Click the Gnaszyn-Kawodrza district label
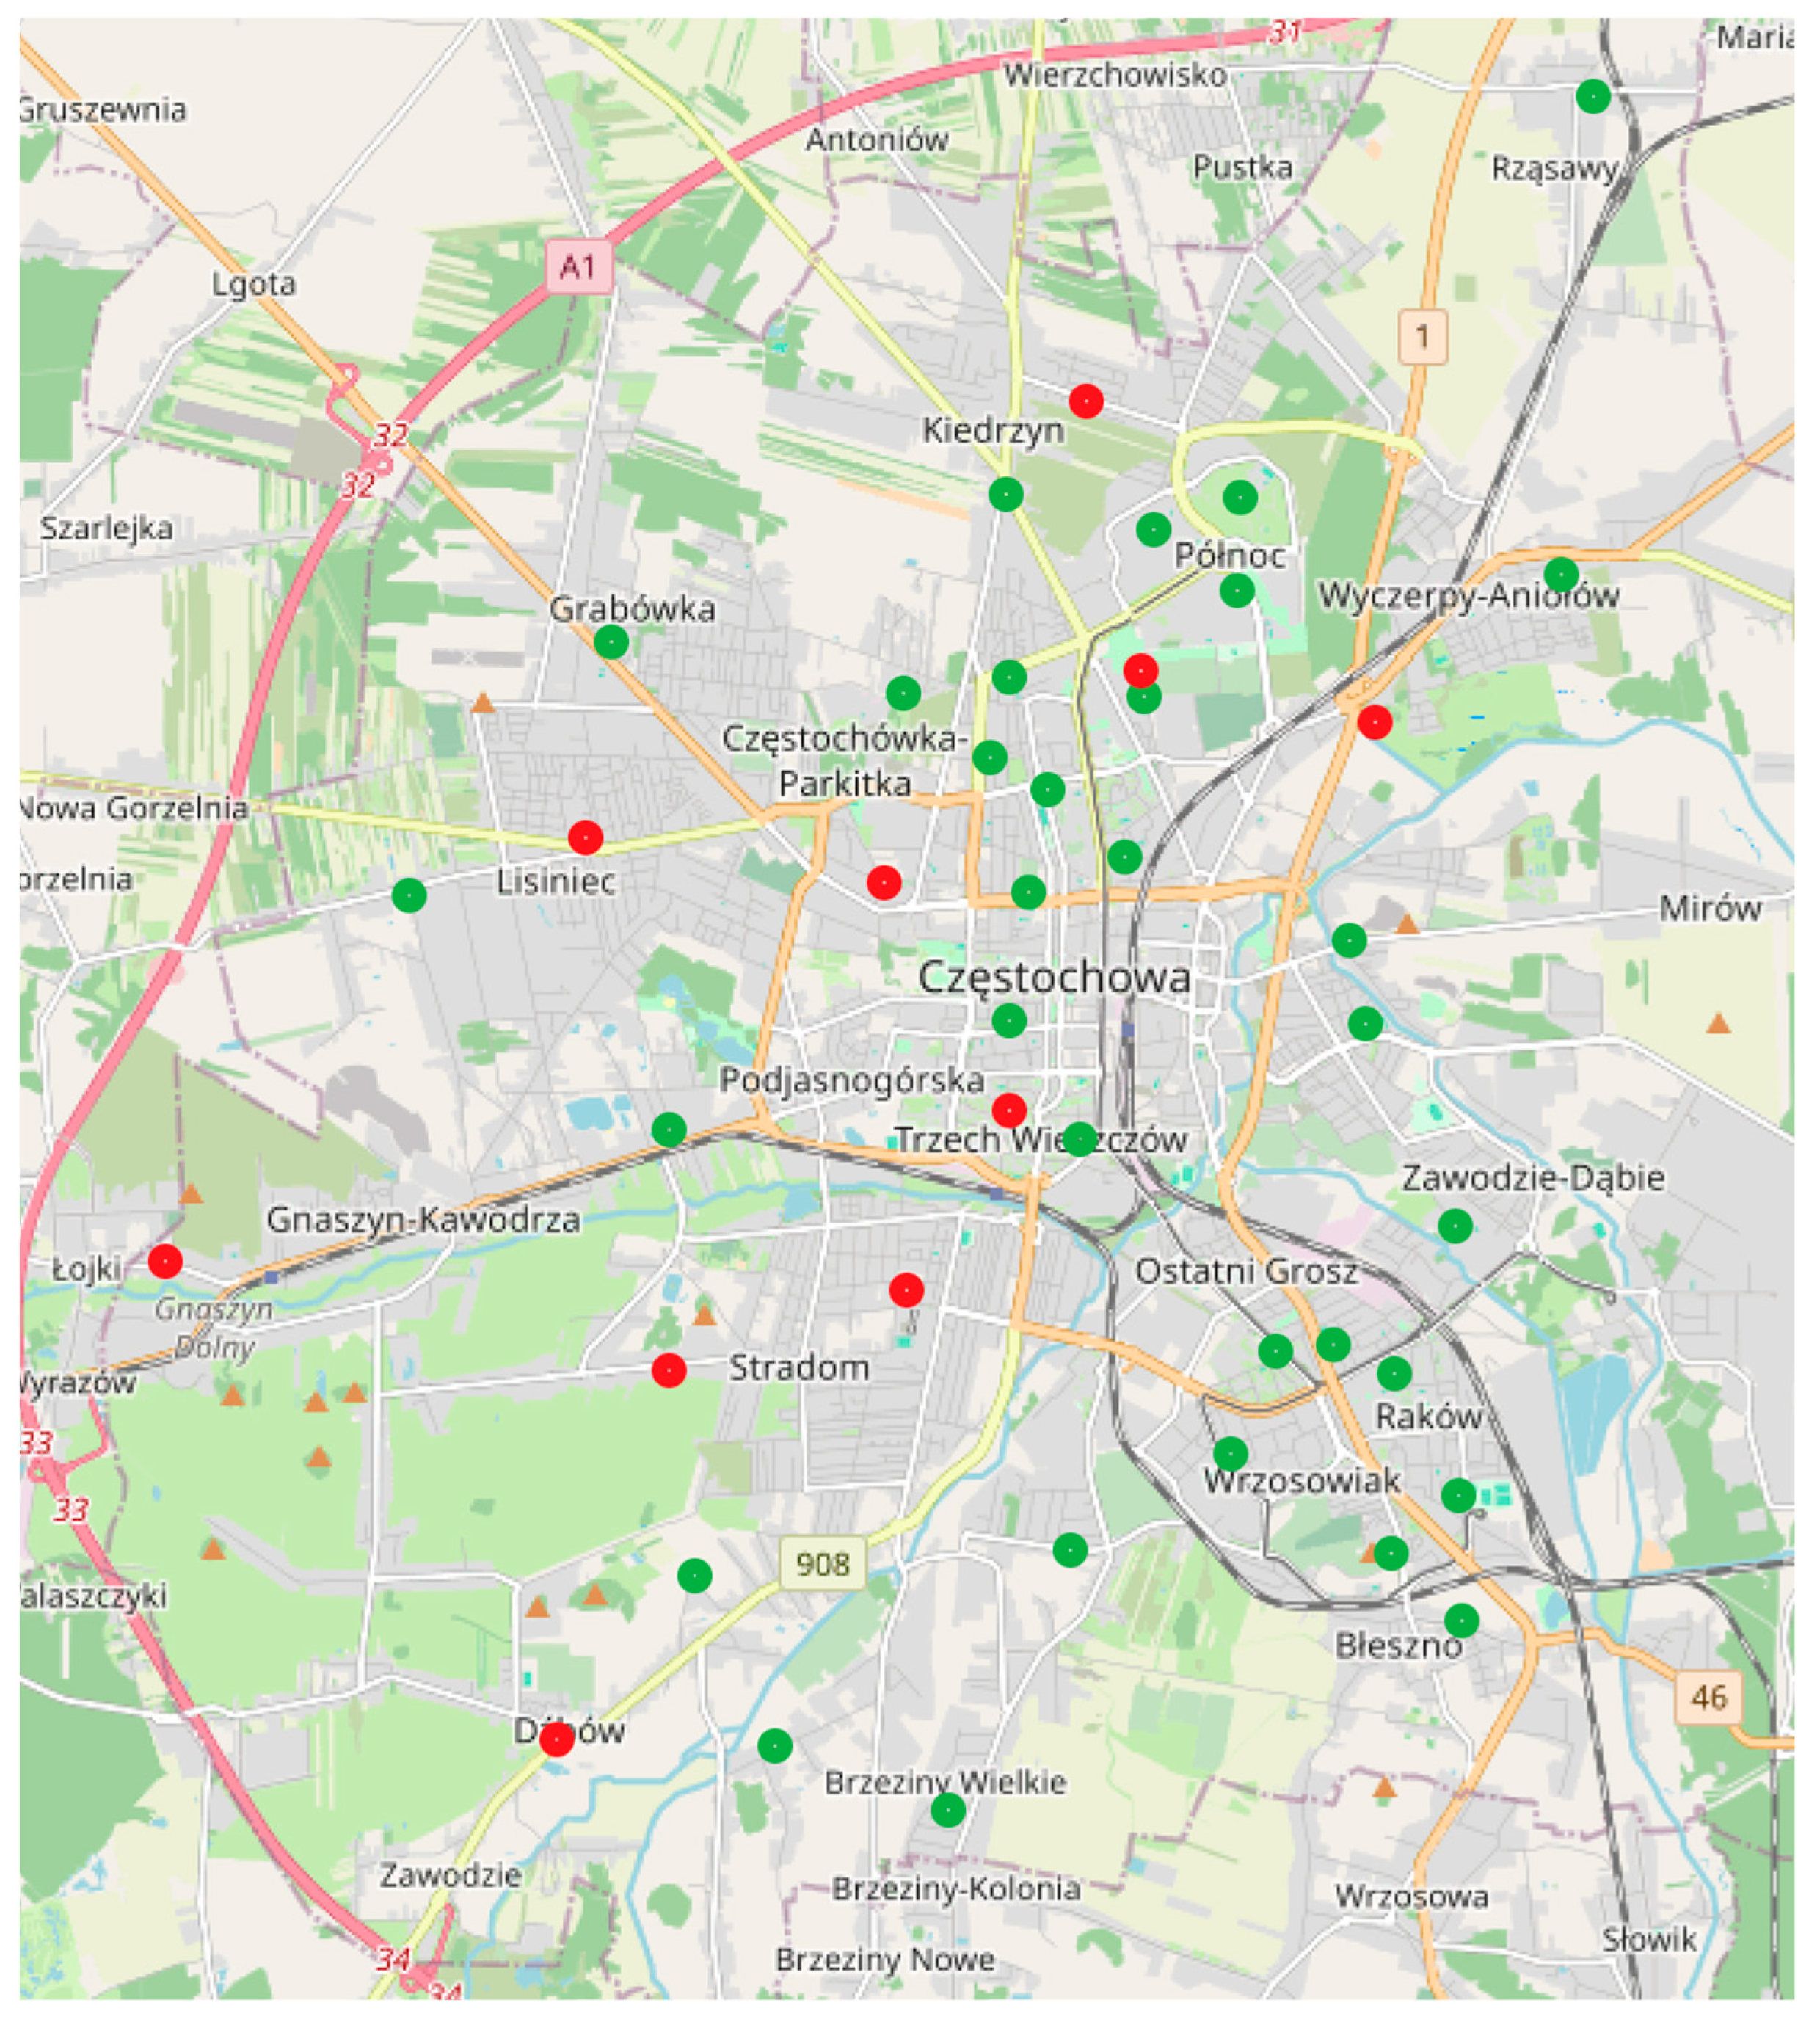 point(423,1219)
